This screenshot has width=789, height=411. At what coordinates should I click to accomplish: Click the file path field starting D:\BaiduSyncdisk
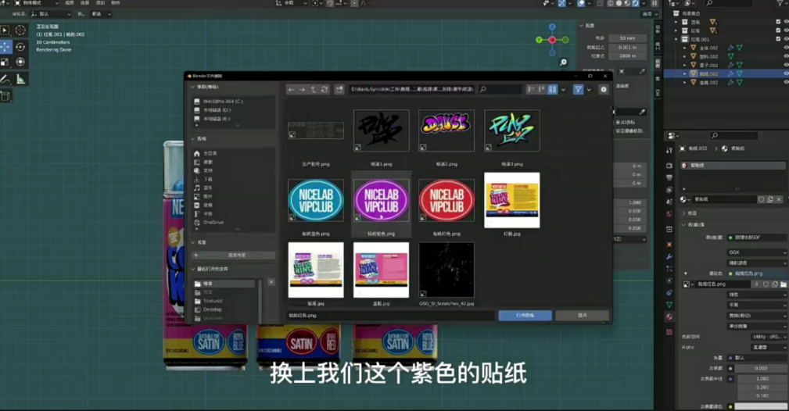pyautogui.click(x=411, y=90)
